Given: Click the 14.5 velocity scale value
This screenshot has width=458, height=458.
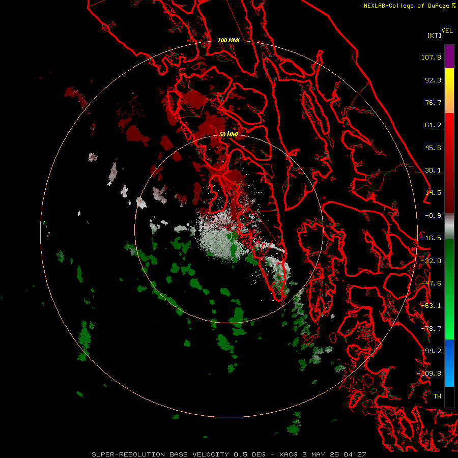Looking at the screenshot, I should [x=433, y=193].
